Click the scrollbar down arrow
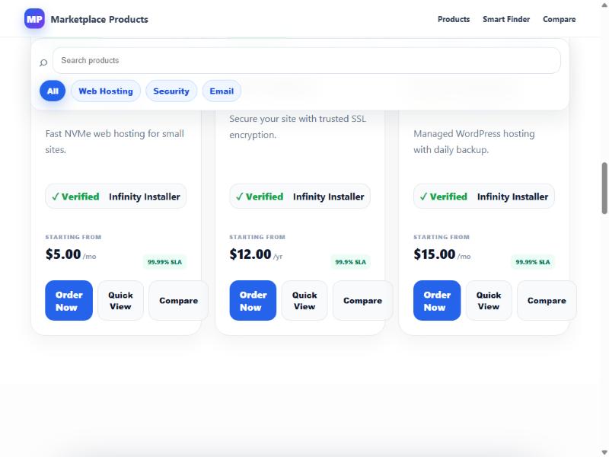Screen dimensions: 609x457 pos(604,452)
